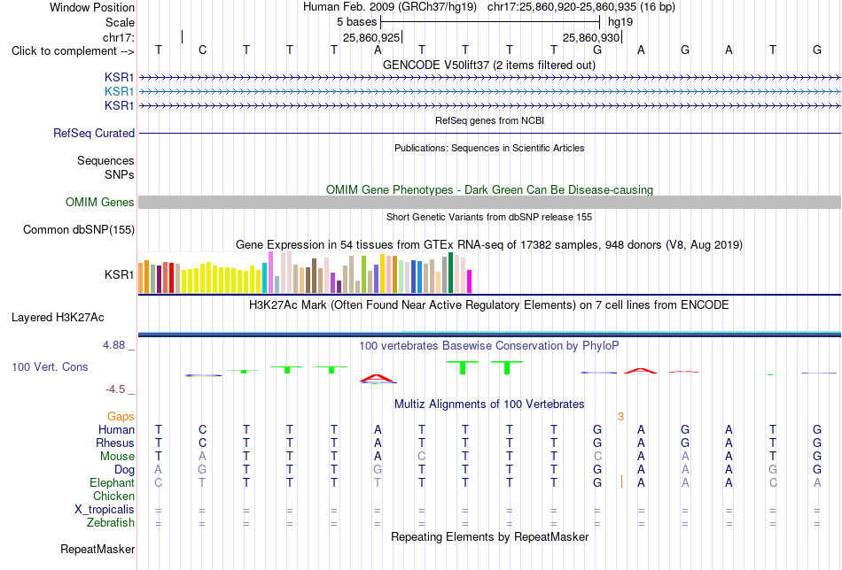Open 'Repeating Elements by RepeatMasker' title
The width and height of the screenshot is (842, 570).
coord(489,536)
